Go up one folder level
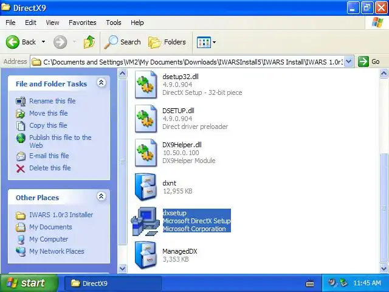 tap(89, 42)
